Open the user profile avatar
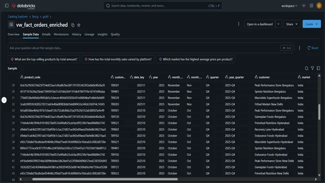The height and width of the screenshot is (183, 325). pyautogui.click(x=319, y=6)
